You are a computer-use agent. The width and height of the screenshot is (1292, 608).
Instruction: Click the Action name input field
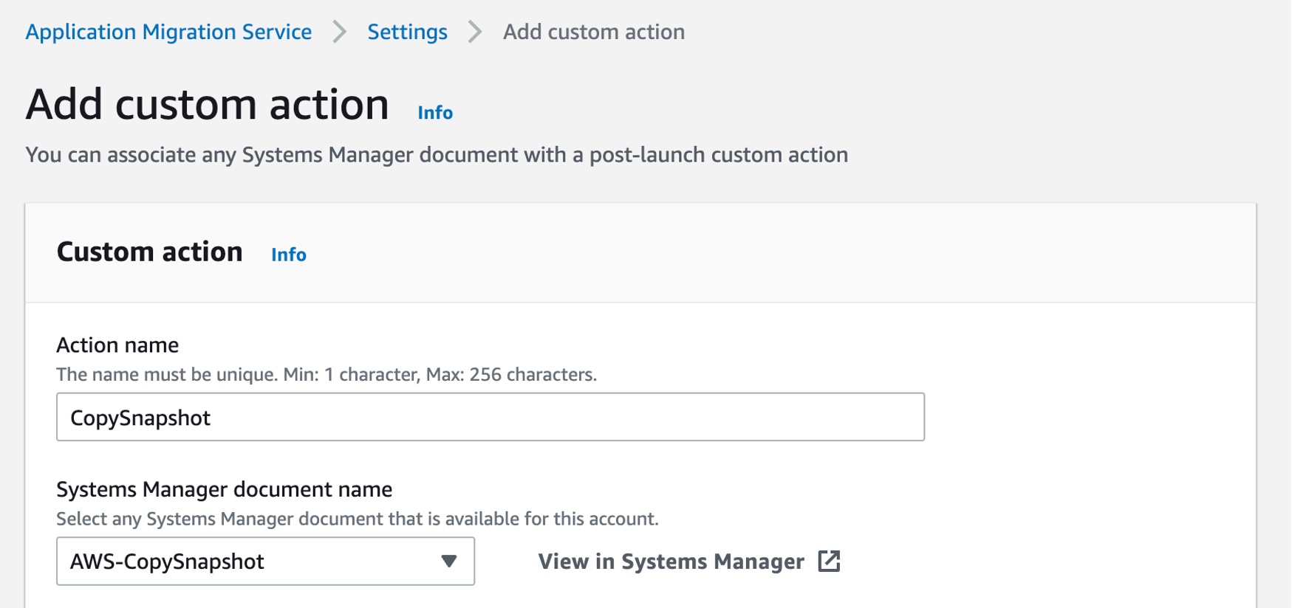(x=491, y=417)
